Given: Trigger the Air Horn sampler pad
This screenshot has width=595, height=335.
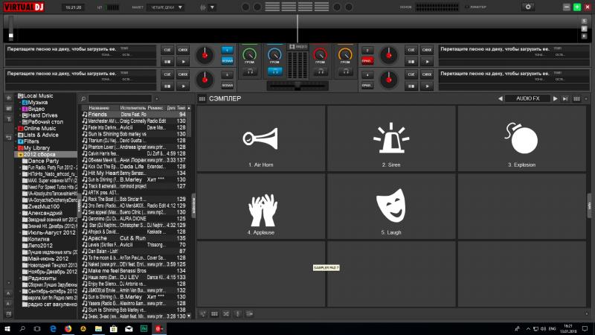Looking at the screenshot, I should [261, 139].
